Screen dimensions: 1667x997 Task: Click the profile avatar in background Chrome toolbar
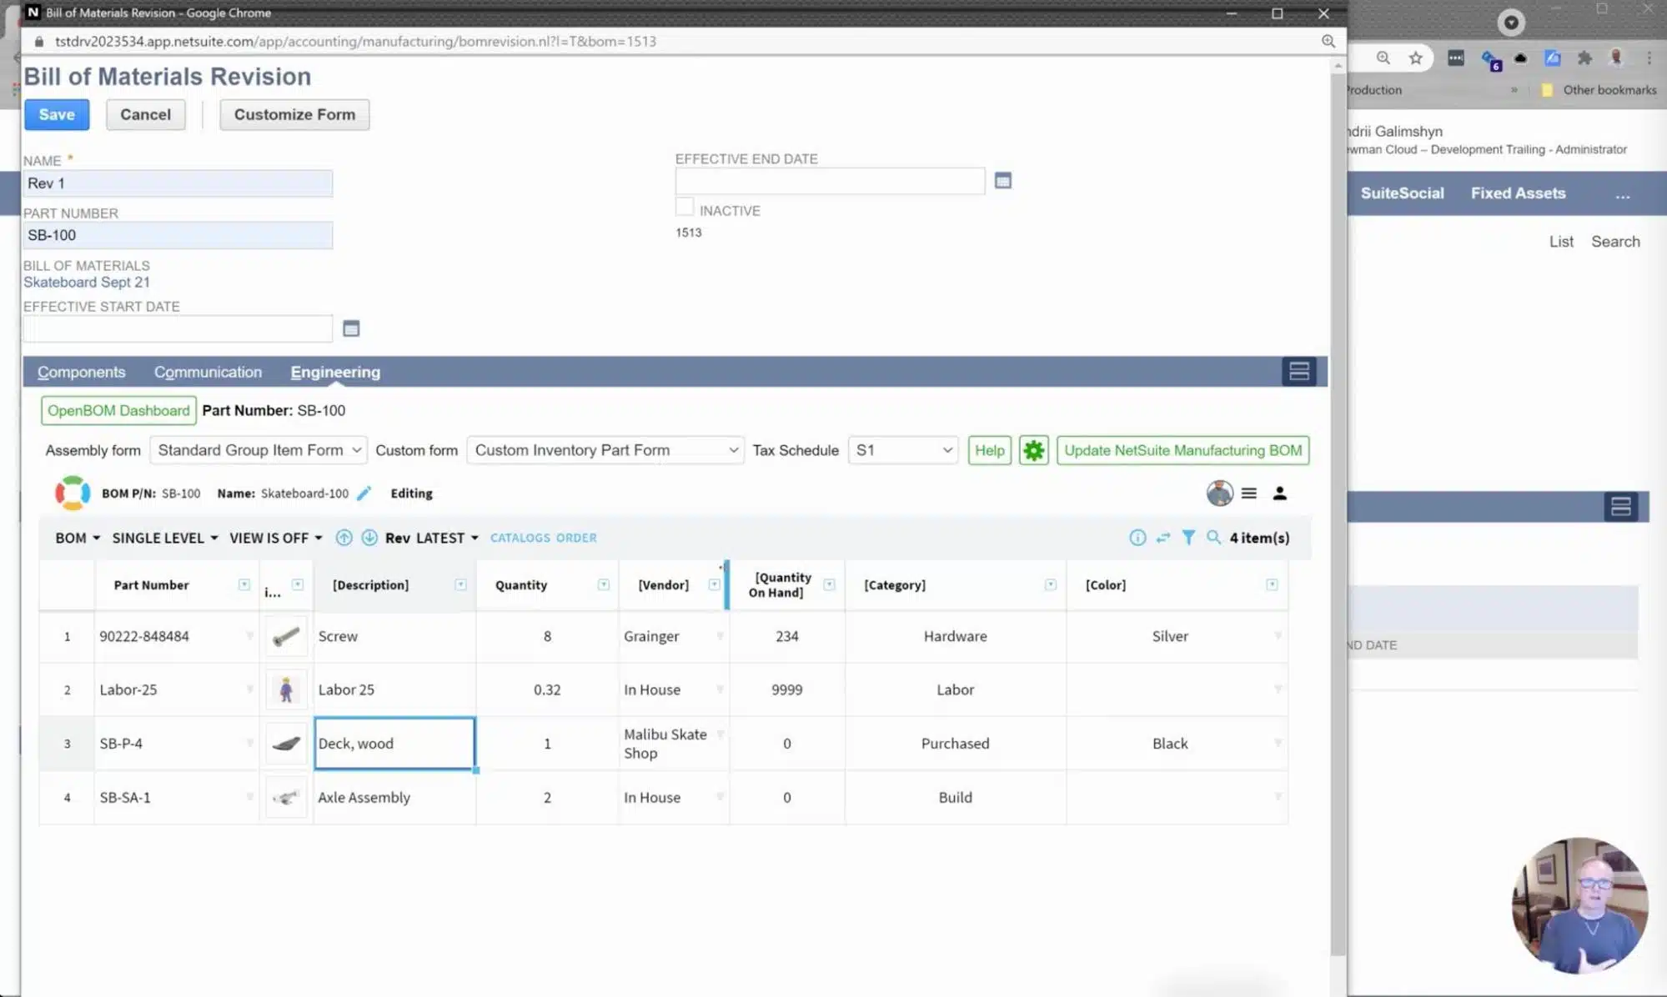(x=1616, y=58)
